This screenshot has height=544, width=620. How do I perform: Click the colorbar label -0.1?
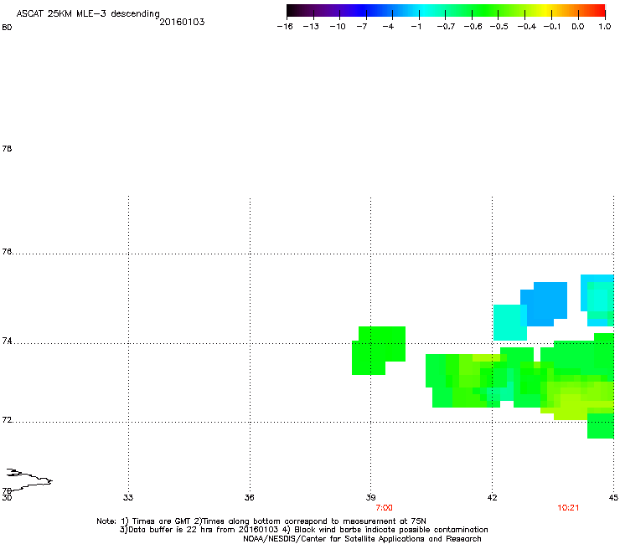(x=552, y=27)
